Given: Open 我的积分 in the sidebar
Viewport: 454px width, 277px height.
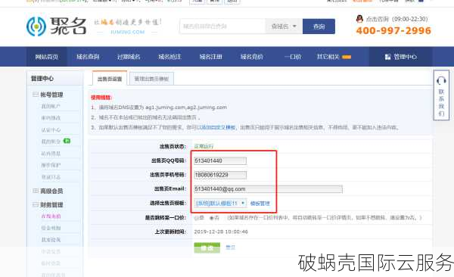Looking at the screenshot, I should tap(51, 142).
